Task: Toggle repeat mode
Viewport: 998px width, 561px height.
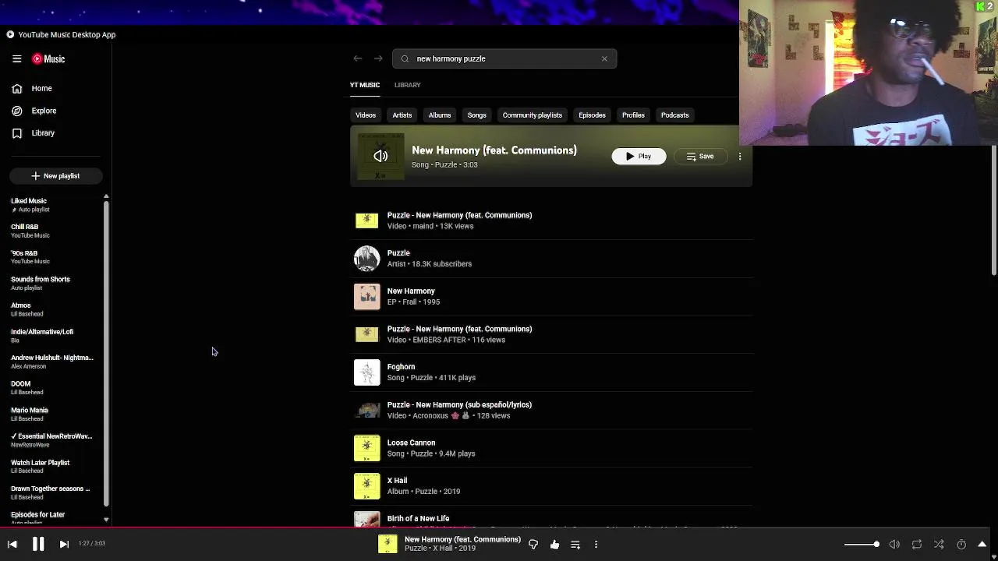Action: point(917,545)
